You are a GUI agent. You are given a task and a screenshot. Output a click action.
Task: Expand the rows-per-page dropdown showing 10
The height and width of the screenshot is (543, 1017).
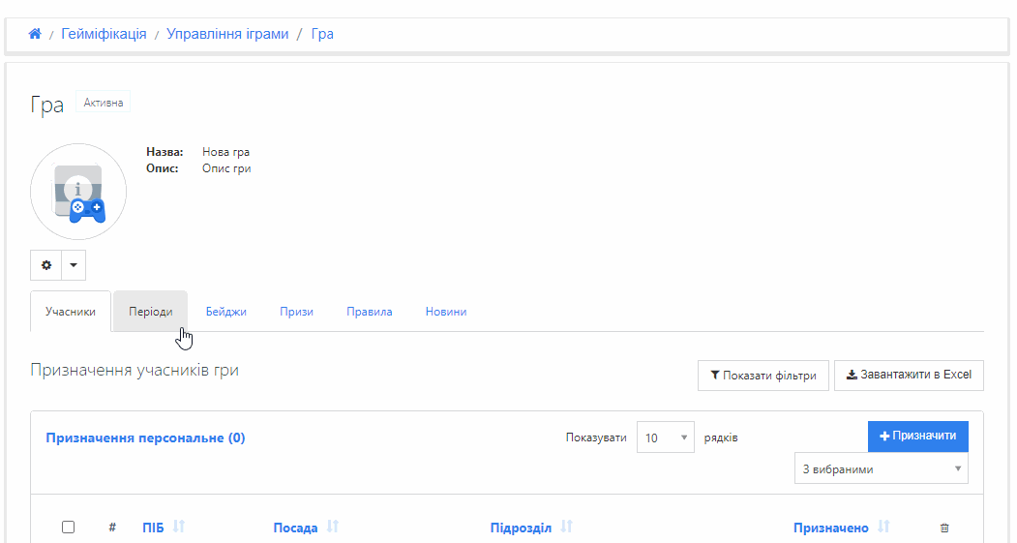(x=666, y=437)
